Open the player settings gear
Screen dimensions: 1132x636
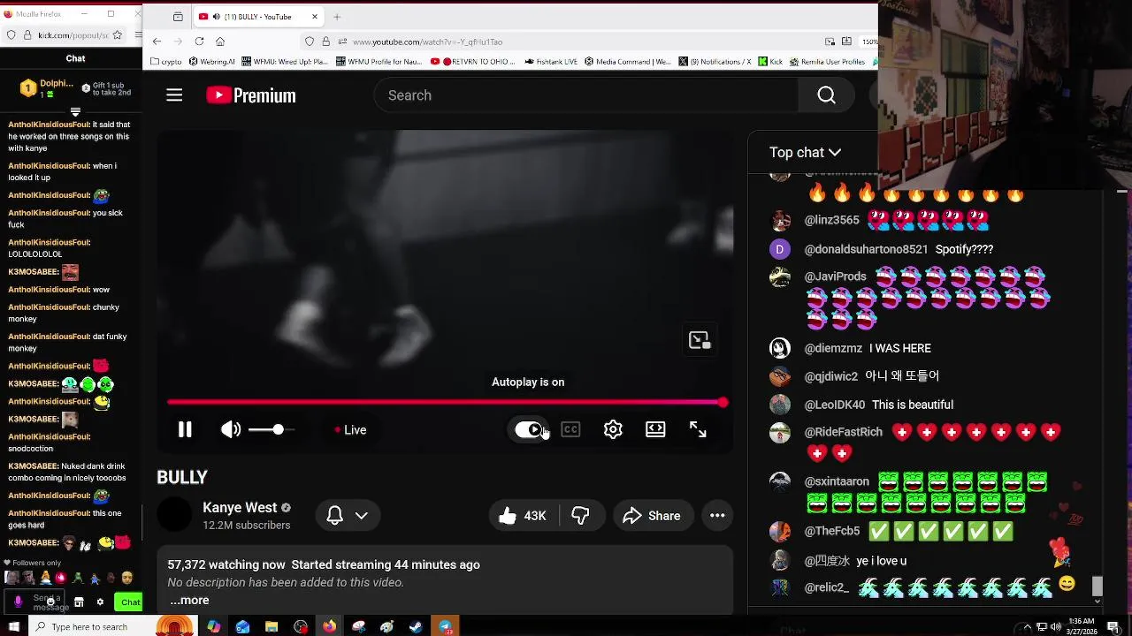(x=613, y=430)
